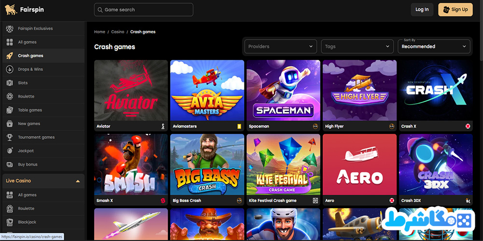
Task: Click the provider icon beside Smash X
Action: click(163, 201)
